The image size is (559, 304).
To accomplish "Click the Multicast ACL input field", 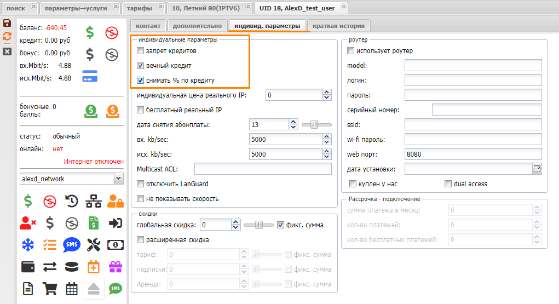I will point(263,169).
